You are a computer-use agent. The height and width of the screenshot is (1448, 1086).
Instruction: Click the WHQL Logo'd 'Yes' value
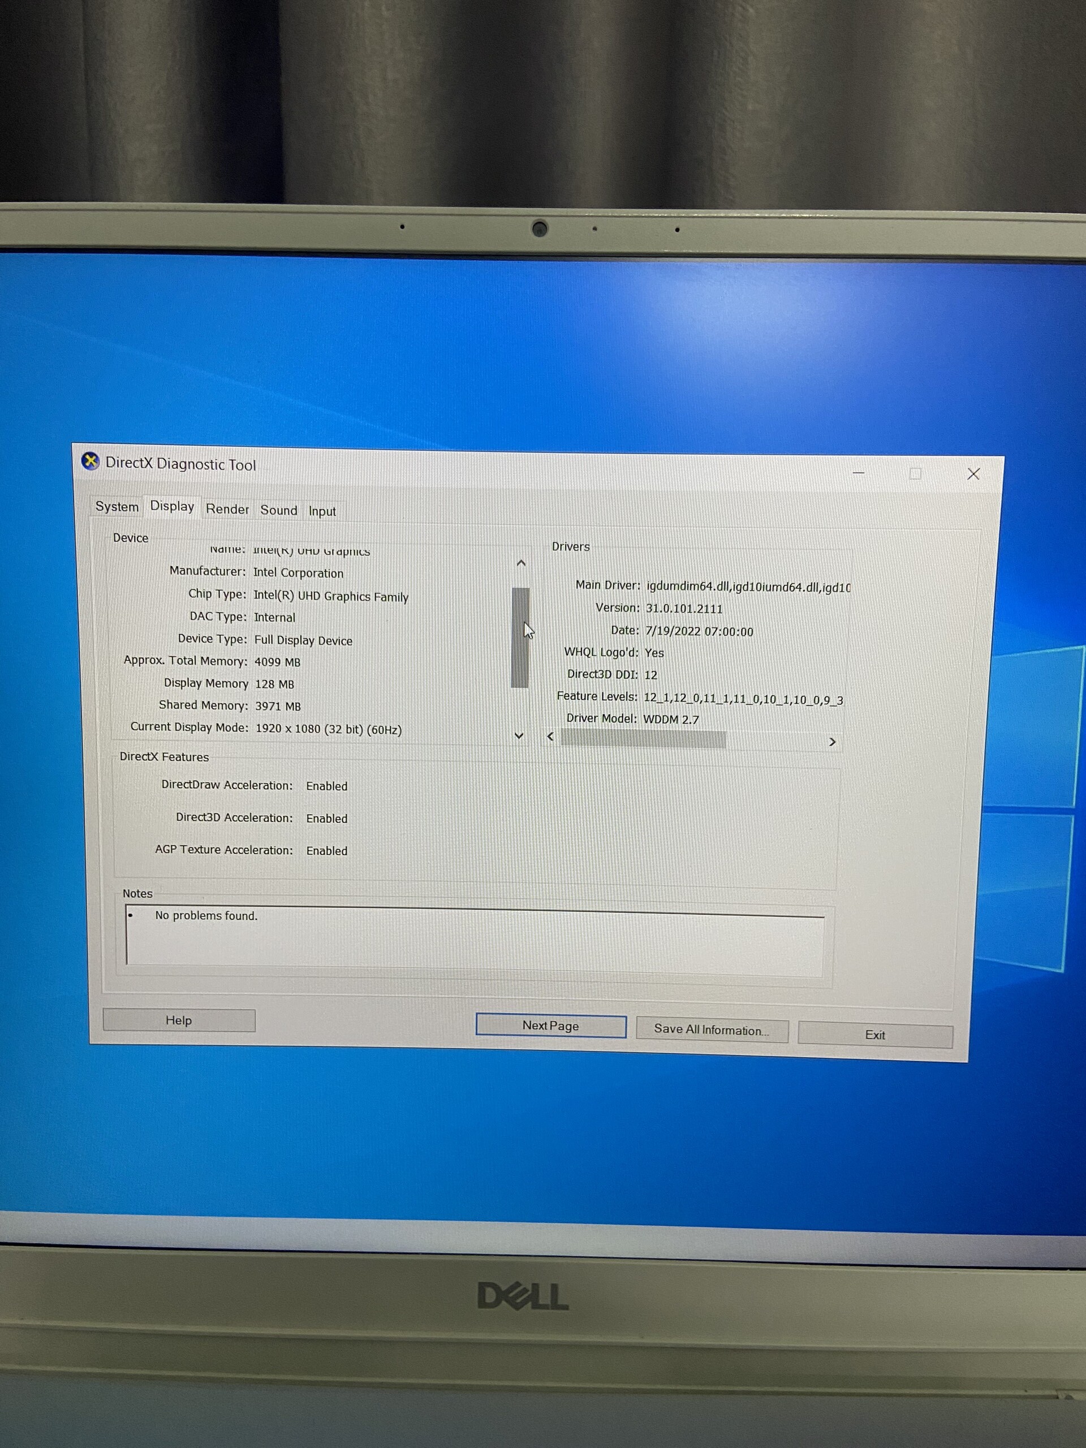654,653
